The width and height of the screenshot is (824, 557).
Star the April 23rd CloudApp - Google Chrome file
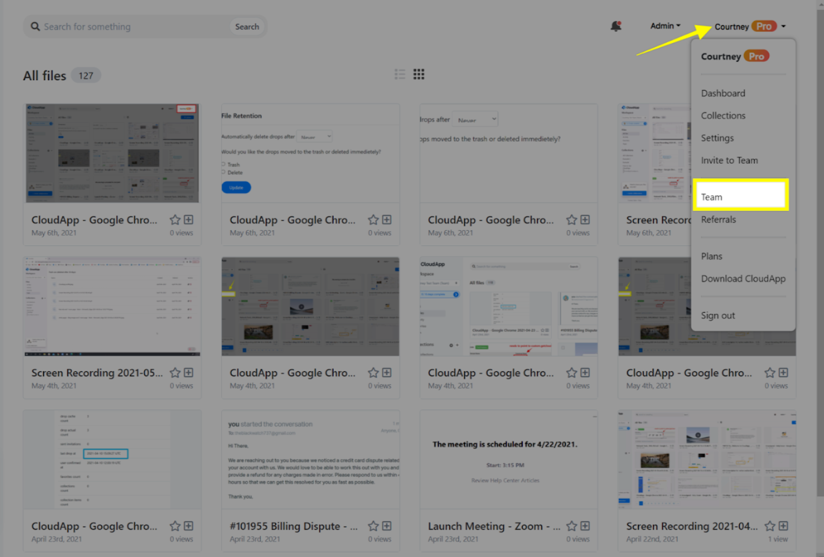click(x=175, y=526)
